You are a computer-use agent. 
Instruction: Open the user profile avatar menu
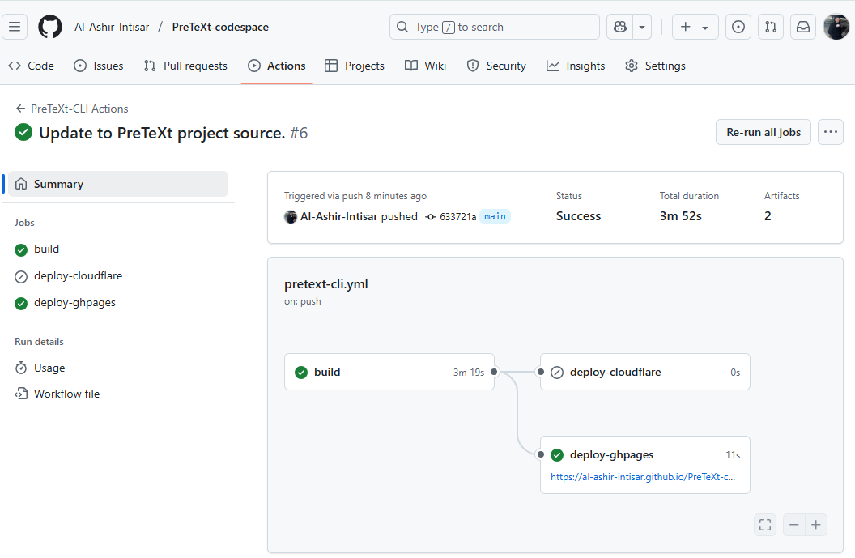pyautogui.click(x=836, y=27)
